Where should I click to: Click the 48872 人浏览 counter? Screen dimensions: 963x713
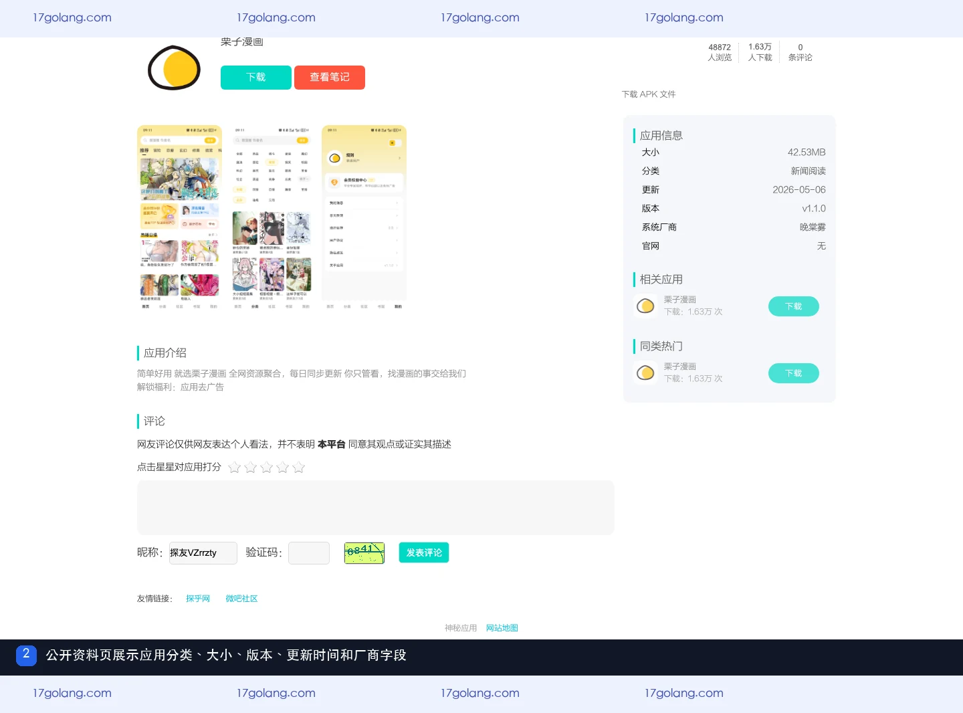click(720, 52)
